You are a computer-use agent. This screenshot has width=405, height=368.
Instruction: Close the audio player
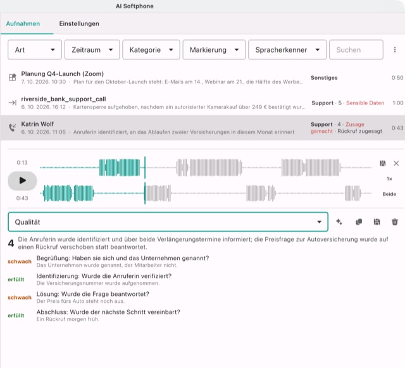pos(396,163)
